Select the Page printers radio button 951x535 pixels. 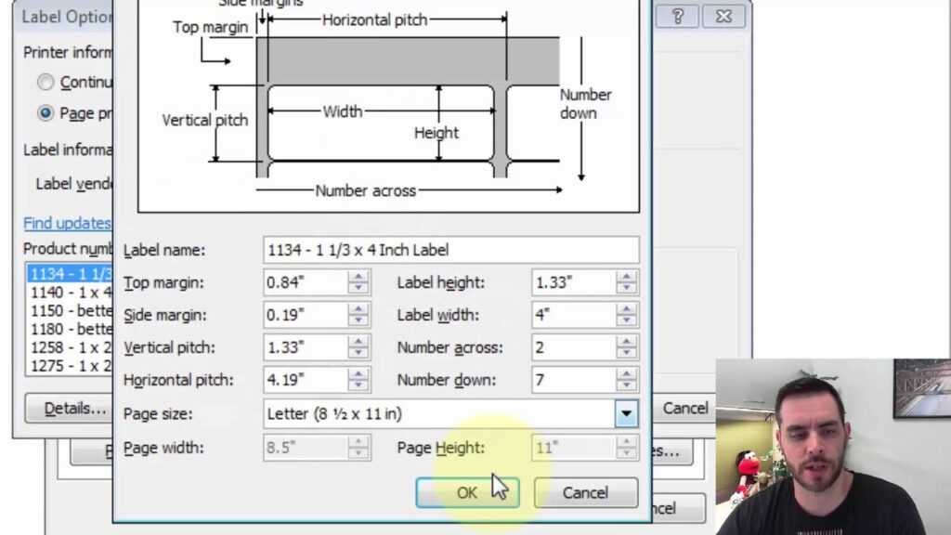[x=46, y=112]
